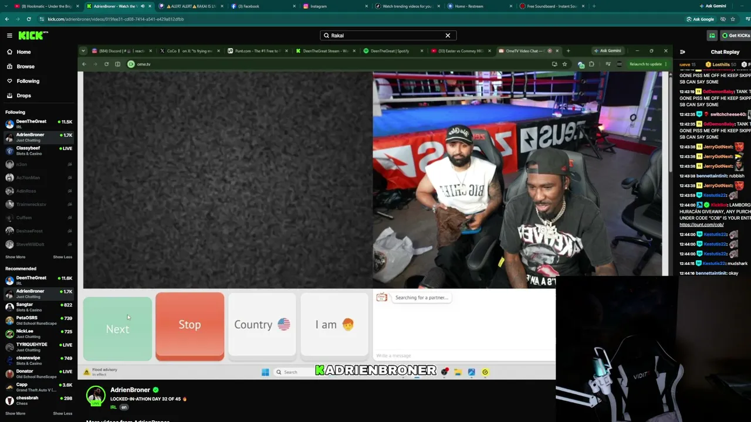Reload the Kick page
The width and height of the screenshot is (751, 422).
coord(29,19)
